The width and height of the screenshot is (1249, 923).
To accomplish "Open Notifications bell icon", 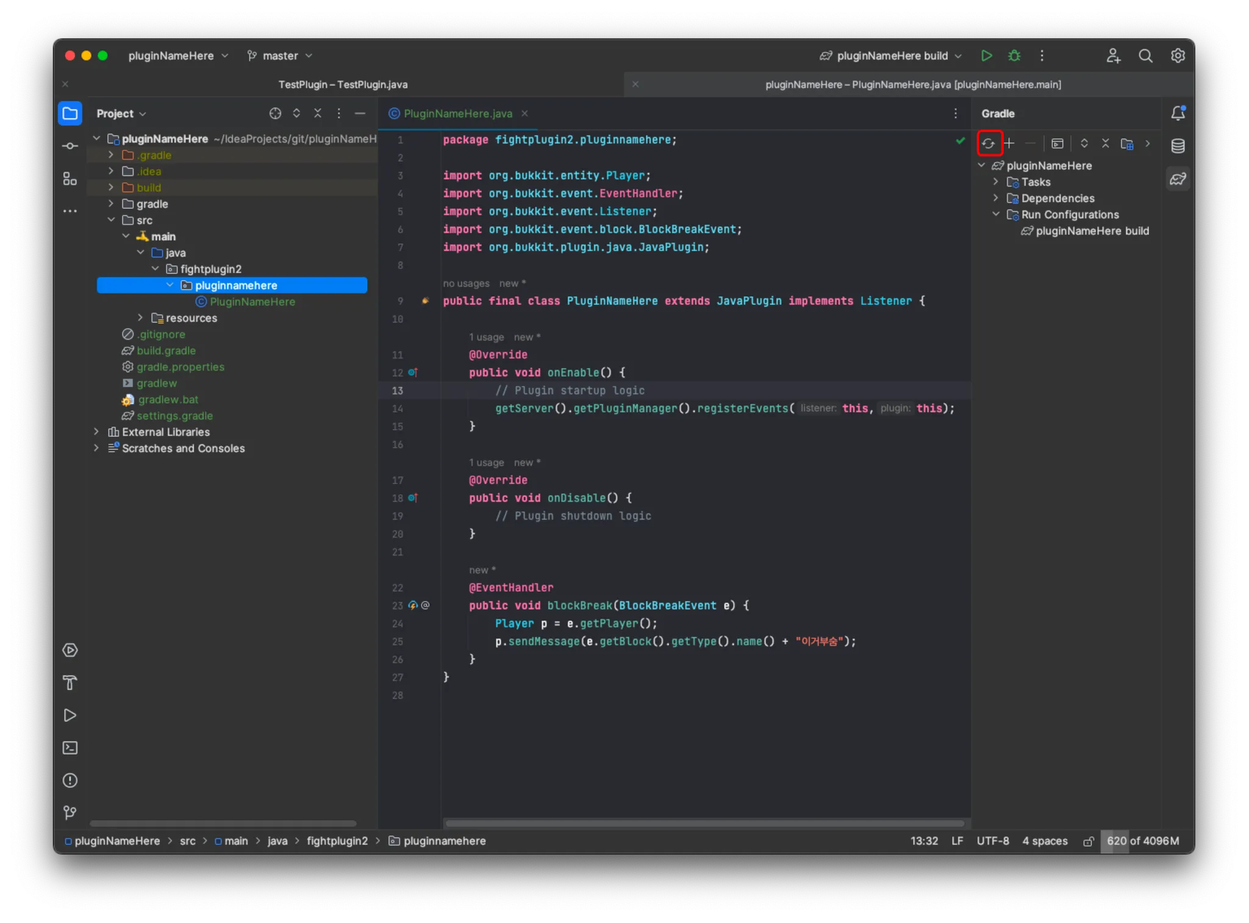I will pos(1178,113).
